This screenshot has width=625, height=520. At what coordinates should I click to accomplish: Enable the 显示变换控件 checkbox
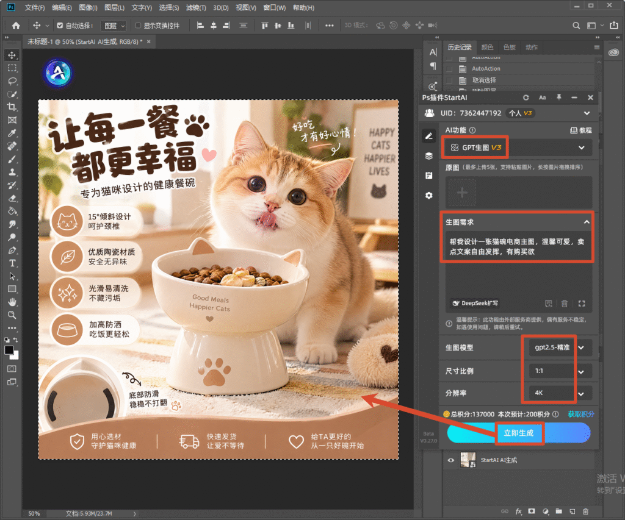coord(138,26)
